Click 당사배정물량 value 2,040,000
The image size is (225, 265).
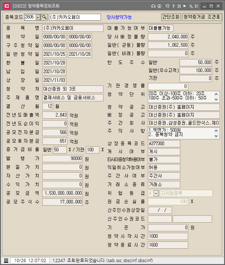(168, 37)
